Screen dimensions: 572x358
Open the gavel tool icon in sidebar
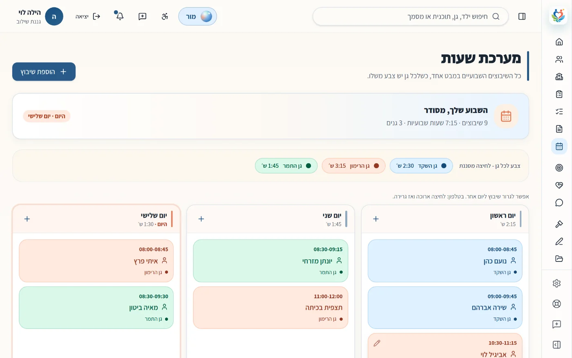559,224
